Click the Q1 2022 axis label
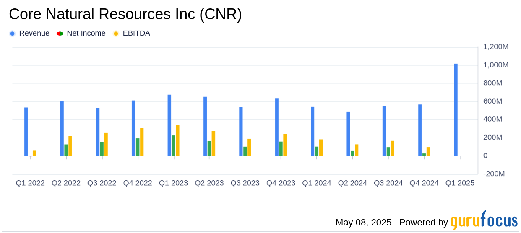Image resolution: width=521 pixels, height=233 pixels. click(30, 183)
